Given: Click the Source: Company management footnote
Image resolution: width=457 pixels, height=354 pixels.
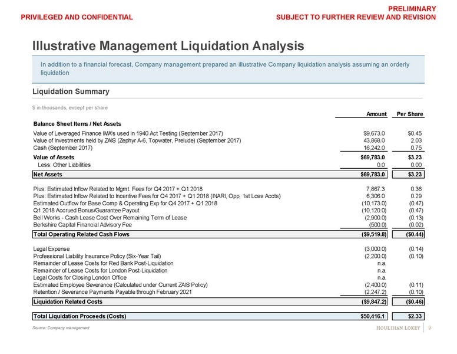Looking at the screenshot, I should click(x=61, y=328).
